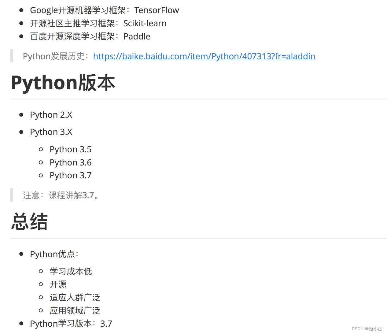387x334 pixels.
Task: Click the Python学习版本 3.7 item
Action: pos(71,323)
